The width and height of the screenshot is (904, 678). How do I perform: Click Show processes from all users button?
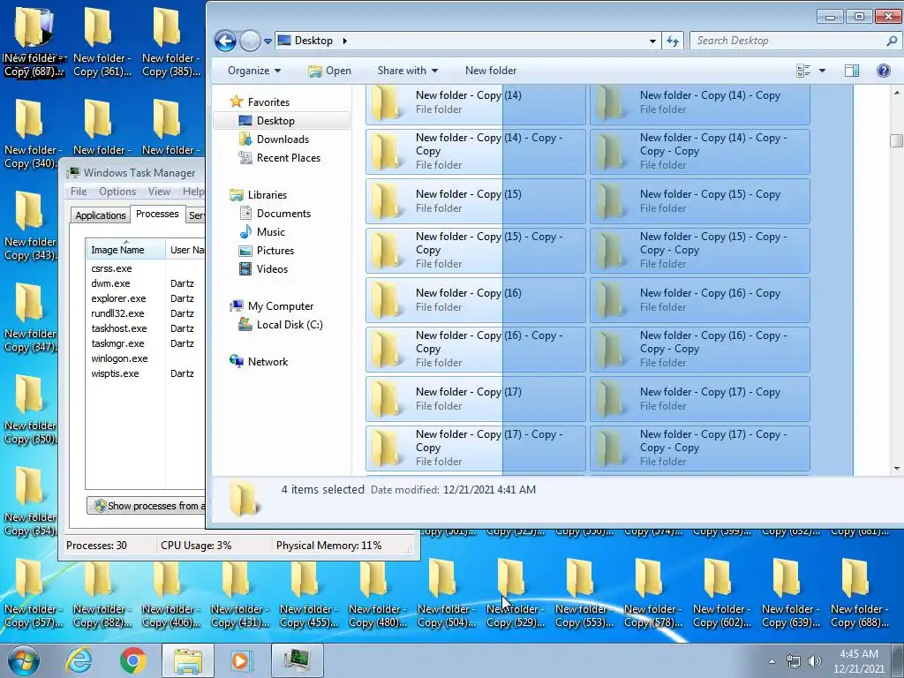click(x=147, y=506)
